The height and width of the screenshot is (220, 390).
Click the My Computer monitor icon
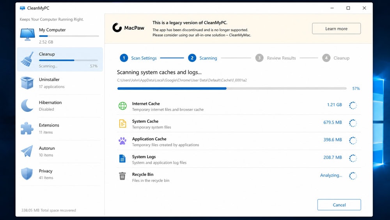point(27,34)
